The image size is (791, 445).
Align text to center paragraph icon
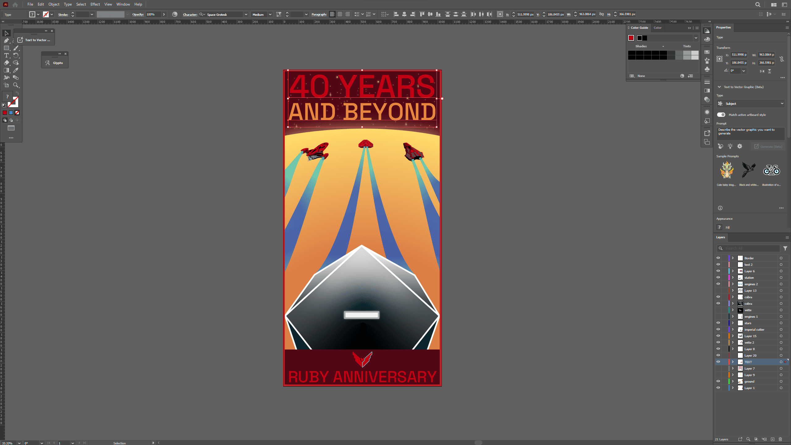click(x=340, y=14)
